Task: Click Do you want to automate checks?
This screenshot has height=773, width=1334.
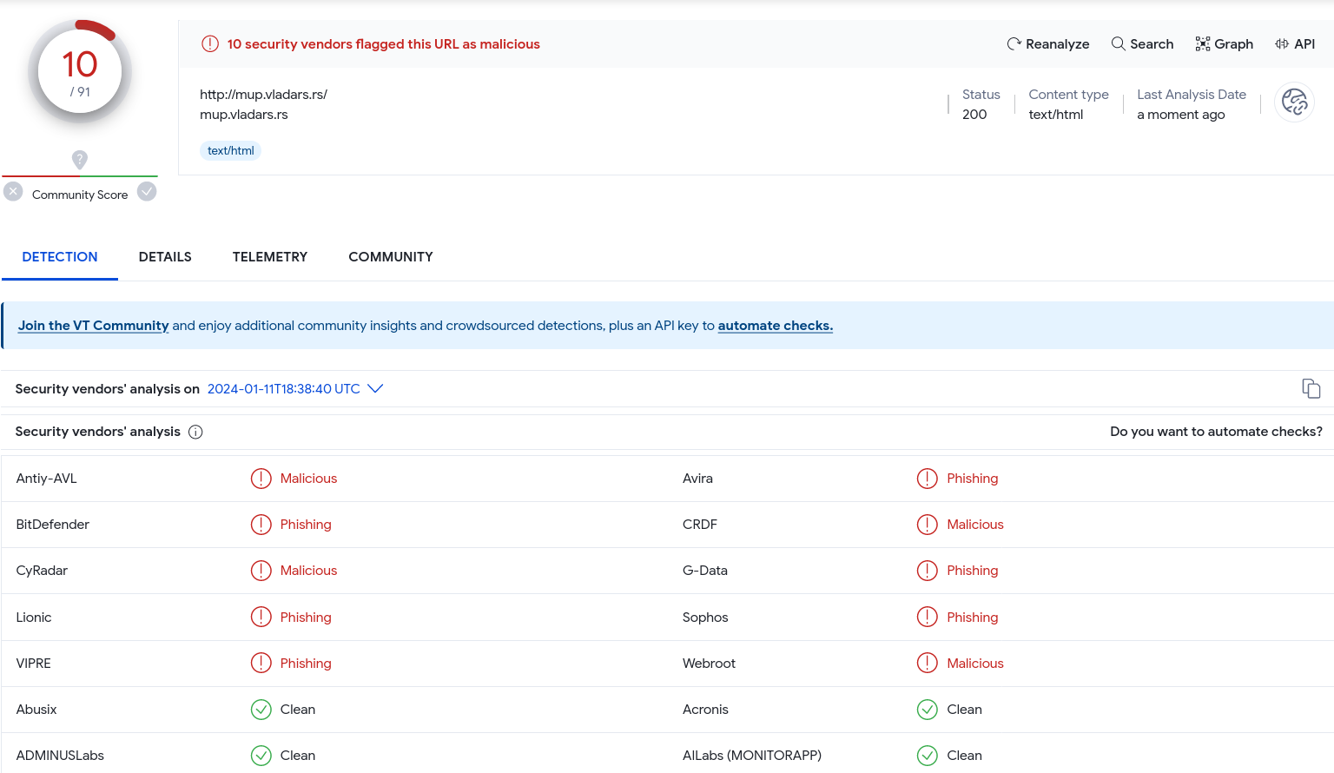Action: click(x=1216, y=432)
